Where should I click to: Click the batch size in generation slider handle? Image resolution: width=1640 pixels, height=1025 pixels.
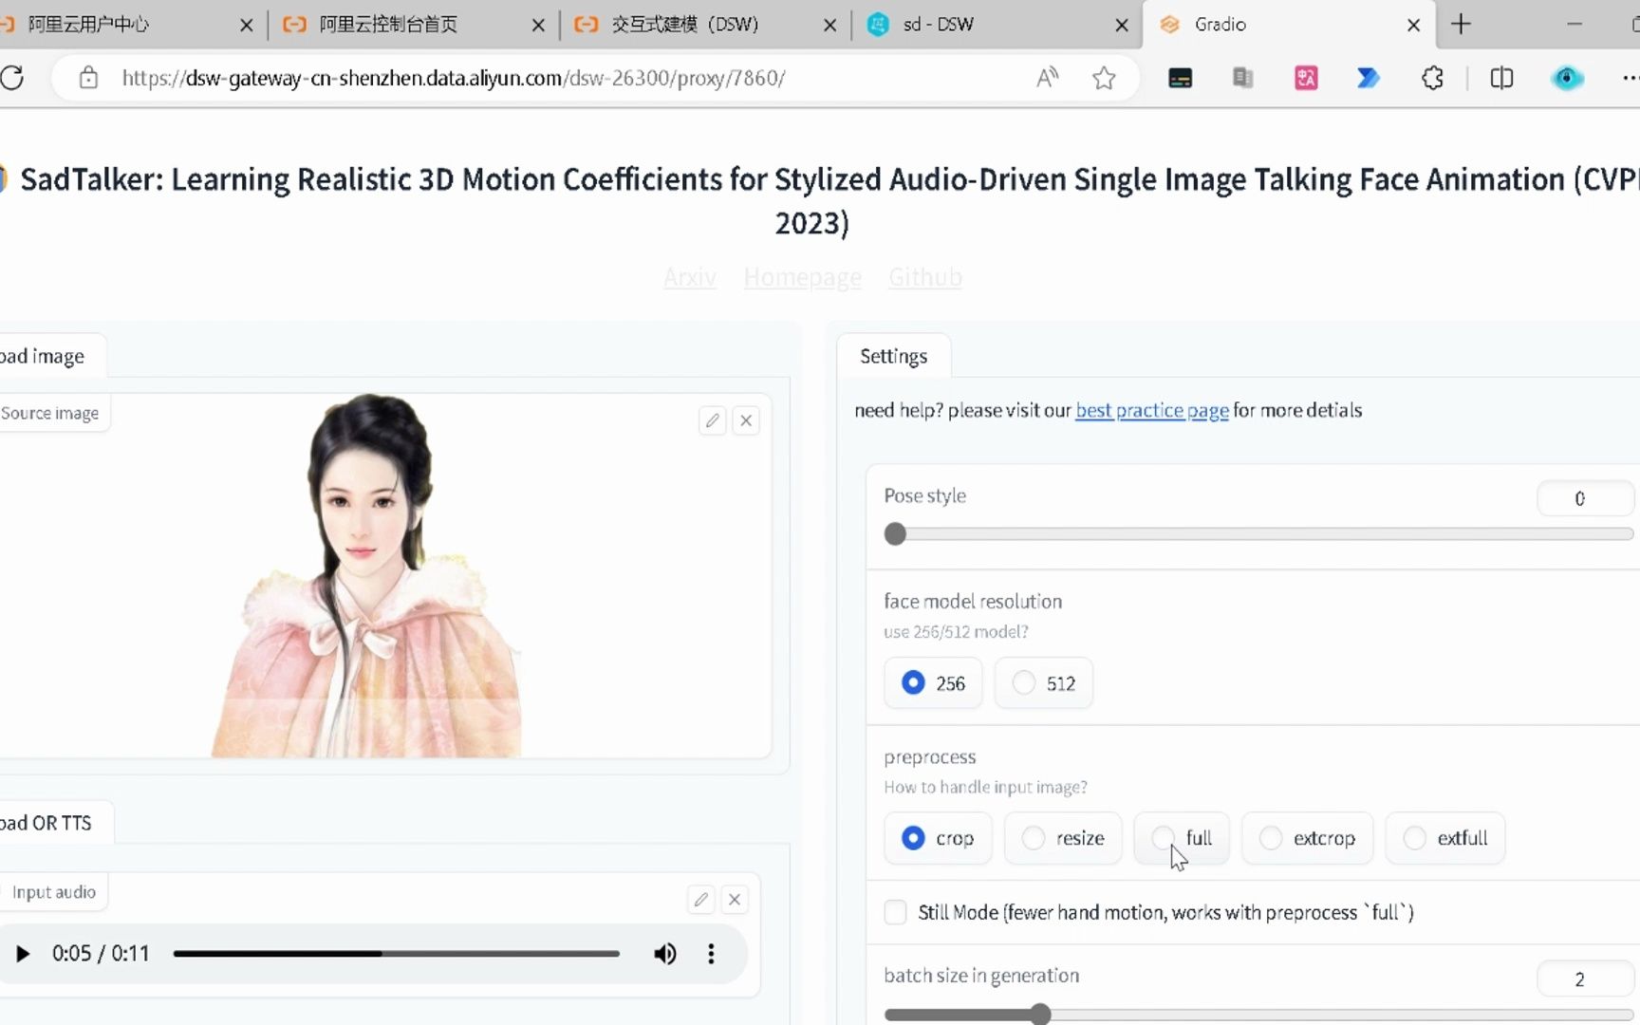tap(1041, 1014)
